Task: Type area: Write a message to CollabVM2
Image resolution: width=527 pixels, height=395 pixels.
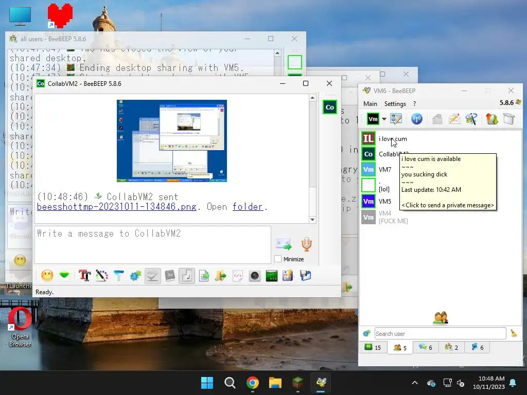Action: click(152, 245)
